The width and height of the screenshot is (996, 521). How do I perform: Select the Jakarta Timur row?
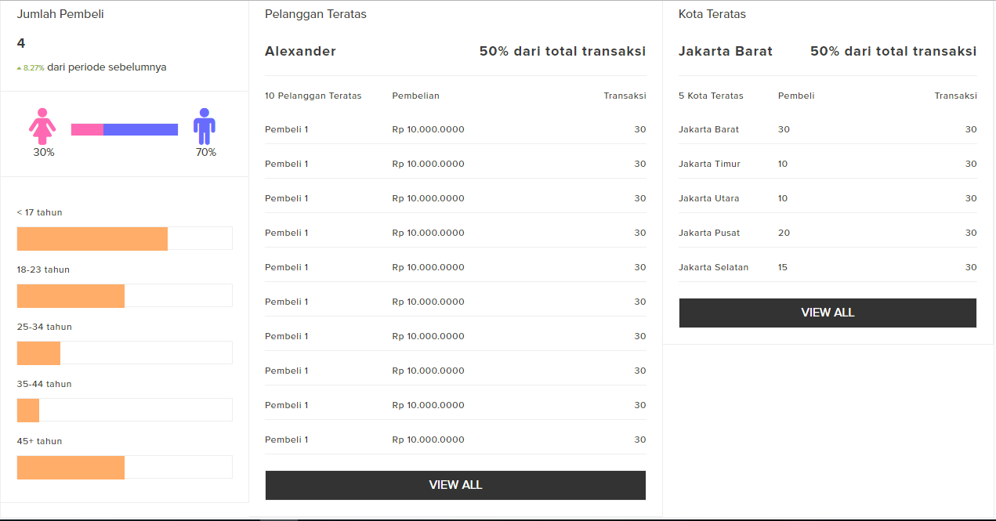tap(828, 164)
